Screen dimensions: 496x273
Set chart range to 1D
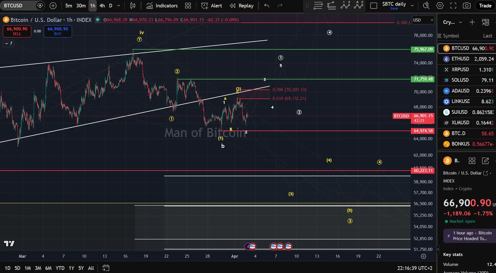tap(7, 268)
